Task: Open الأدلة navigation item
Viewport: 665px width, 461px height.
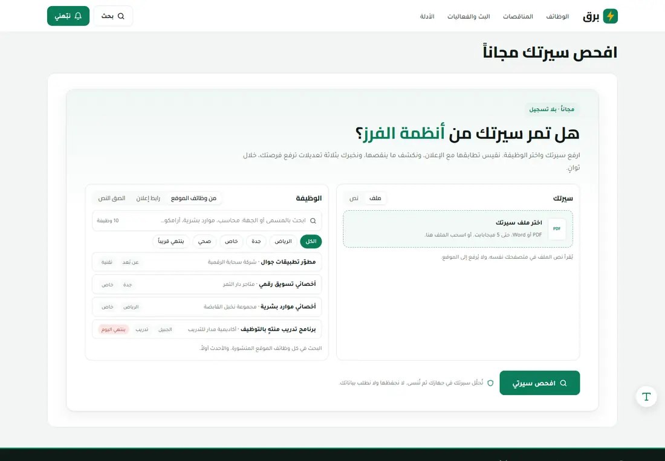Action: [427, 16]
